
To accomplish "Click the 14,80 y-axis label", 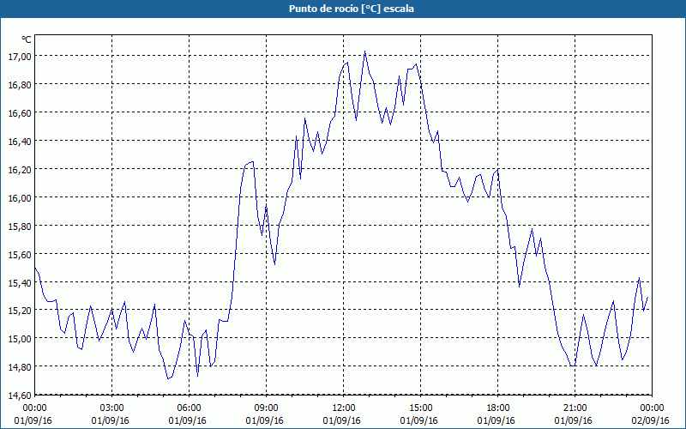I will [20, 367].
